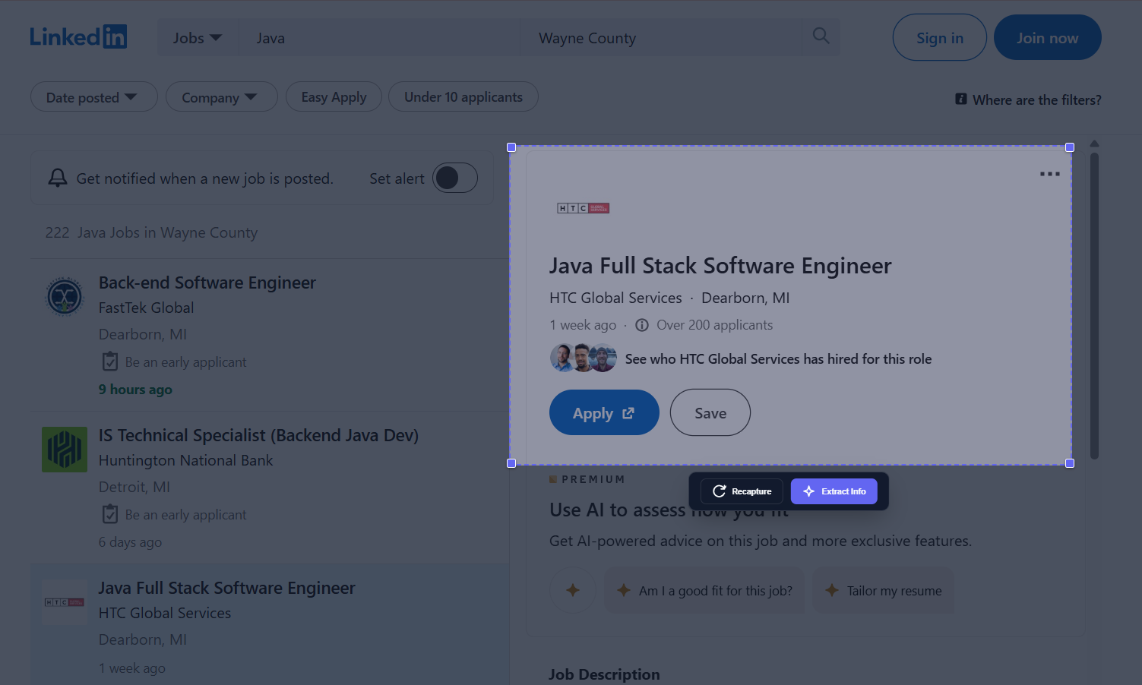The image size is (1142, 685).
Task: Click the Java search keyword field
Action: (379, 37)
